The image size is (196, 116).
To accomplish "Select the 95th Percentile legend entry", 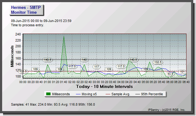I will pos(149,94).
